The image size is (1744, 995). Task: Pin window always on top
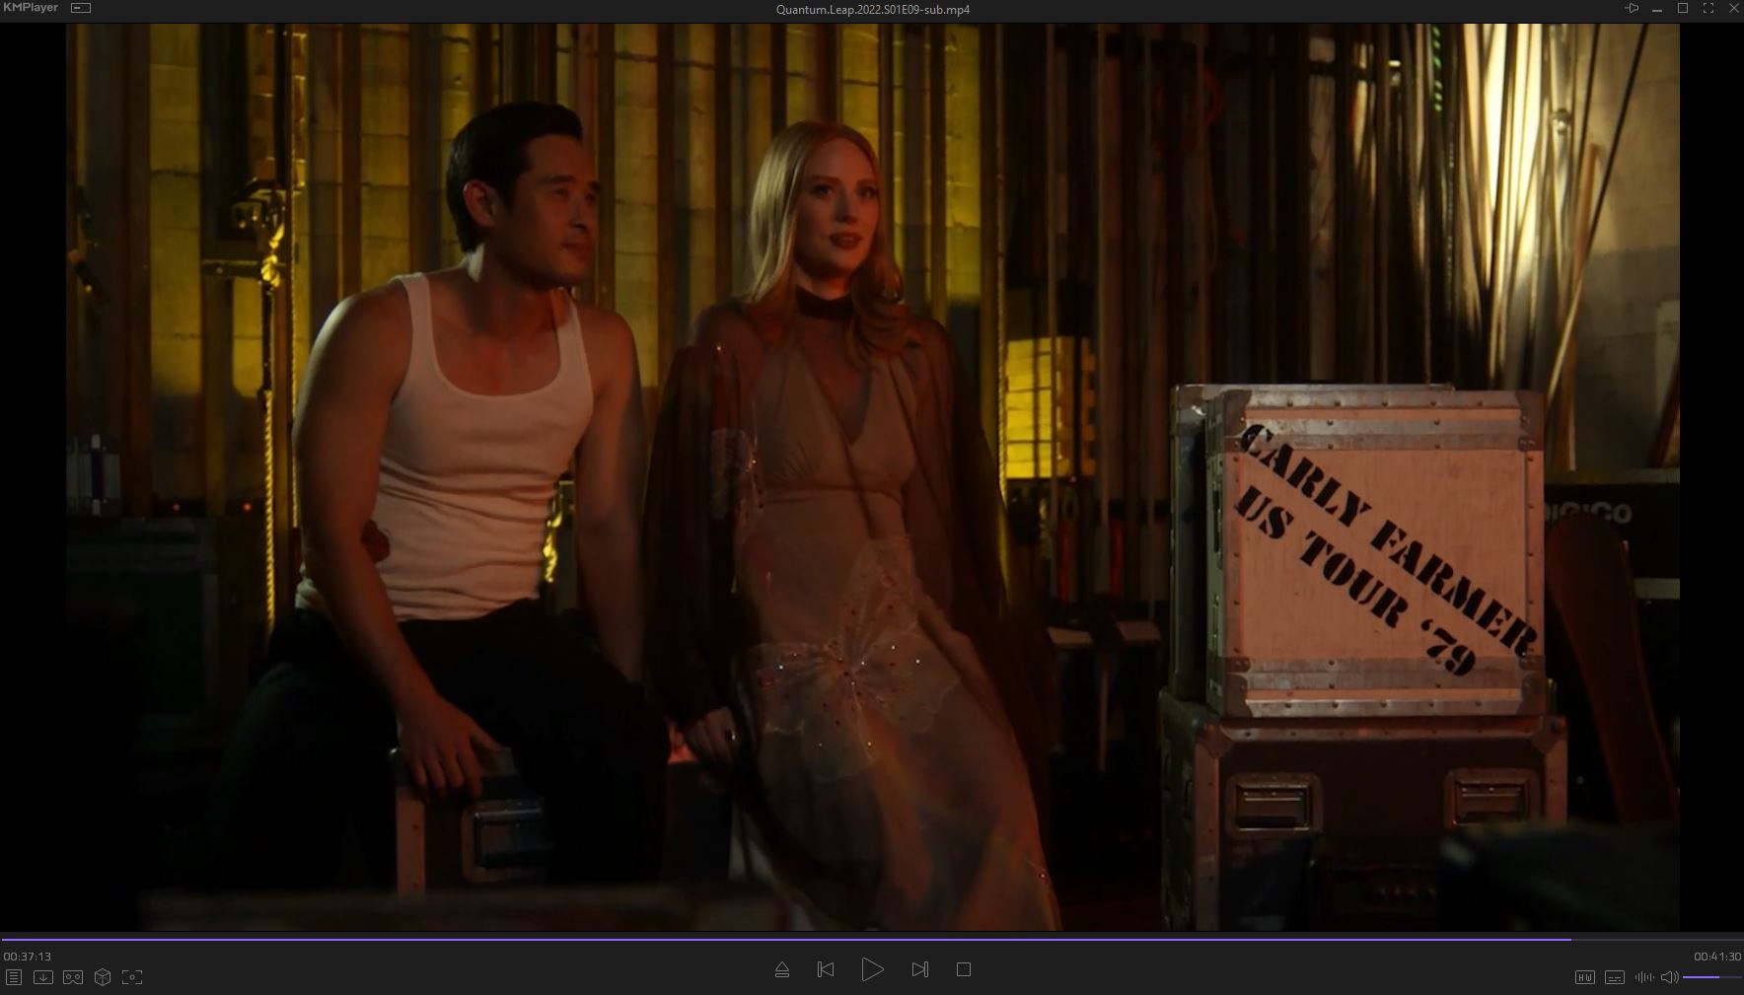[1632, 8]
